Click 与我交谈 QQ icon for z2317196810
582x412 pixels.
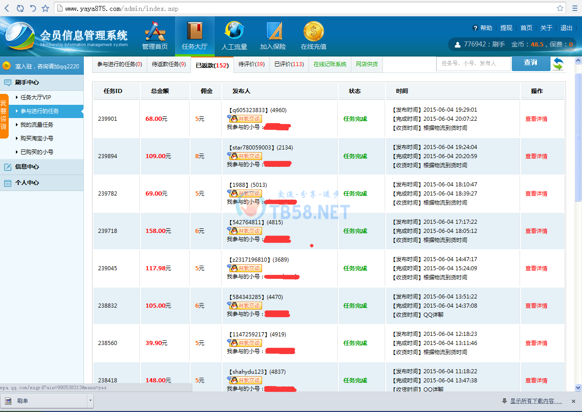(245, 268)
